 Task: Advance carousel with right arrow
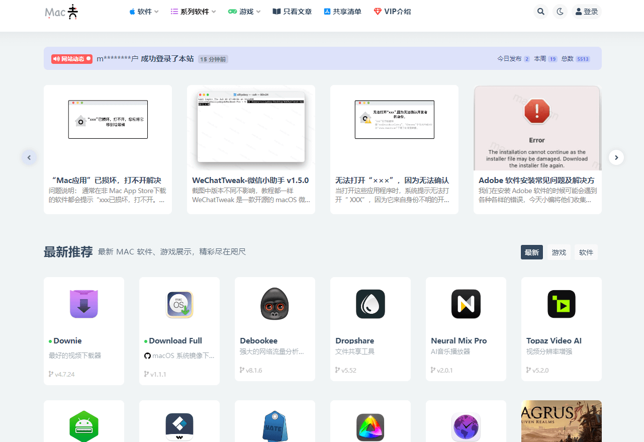pos(616,157)
